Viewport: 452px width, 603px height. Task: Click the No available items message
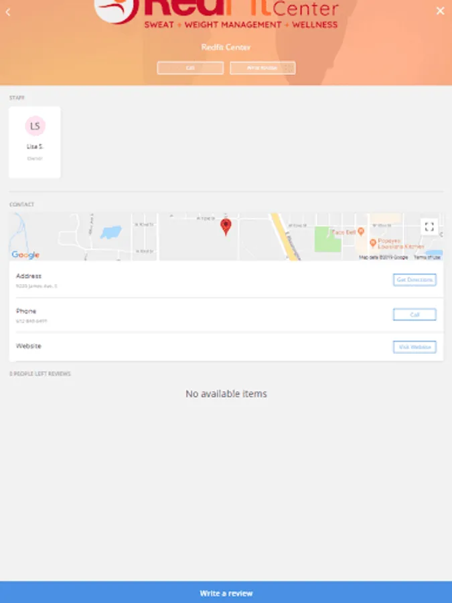coord(226,394)
